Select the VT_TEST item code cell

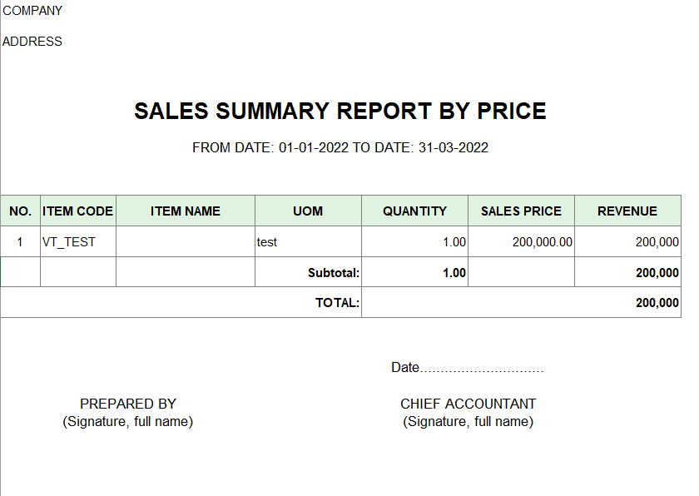[78, 241]
